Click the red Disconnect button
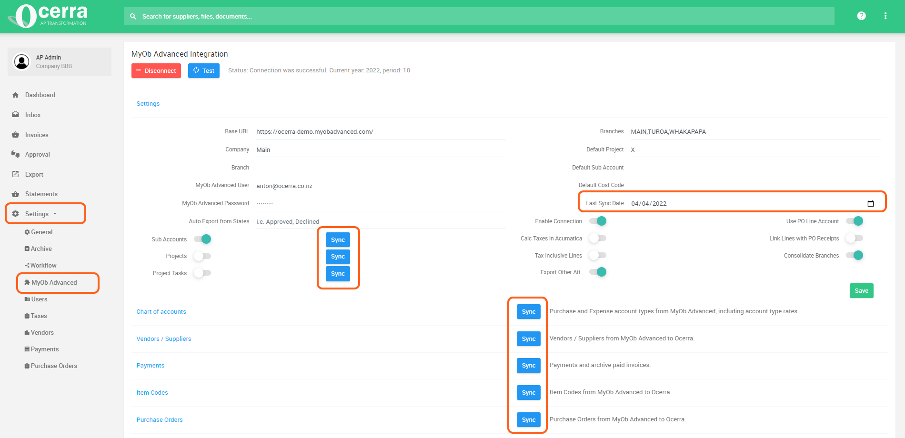The width and height of the screenshot is (905, 438). pos(156,70)
